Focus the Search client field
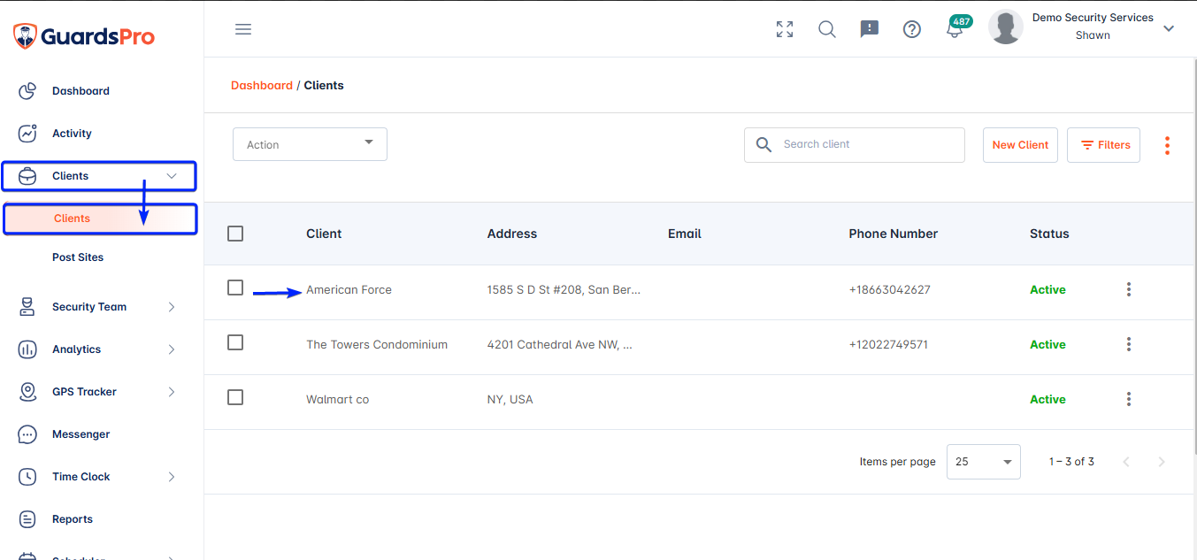 coord(855,145)
